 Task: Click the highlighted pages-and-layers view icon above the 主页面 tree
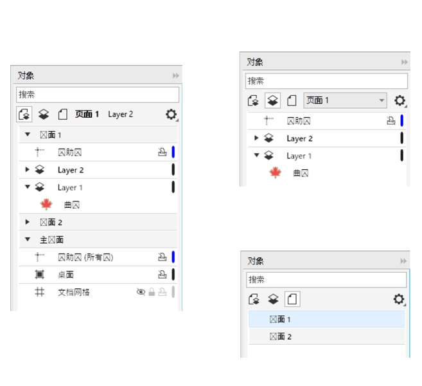[25, 115]
